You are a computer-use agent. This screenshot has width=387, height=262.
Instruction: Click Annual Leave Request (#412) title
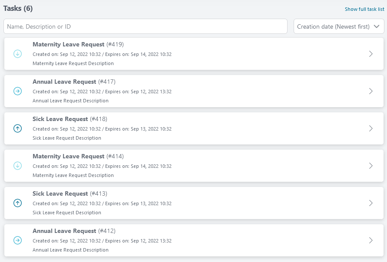click(x=74, y=231)
